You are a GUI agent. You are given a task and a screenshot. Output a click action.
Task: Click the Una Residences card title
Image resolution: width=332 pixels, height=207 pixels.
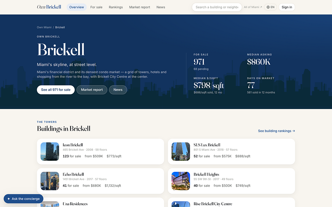(75, 204)
